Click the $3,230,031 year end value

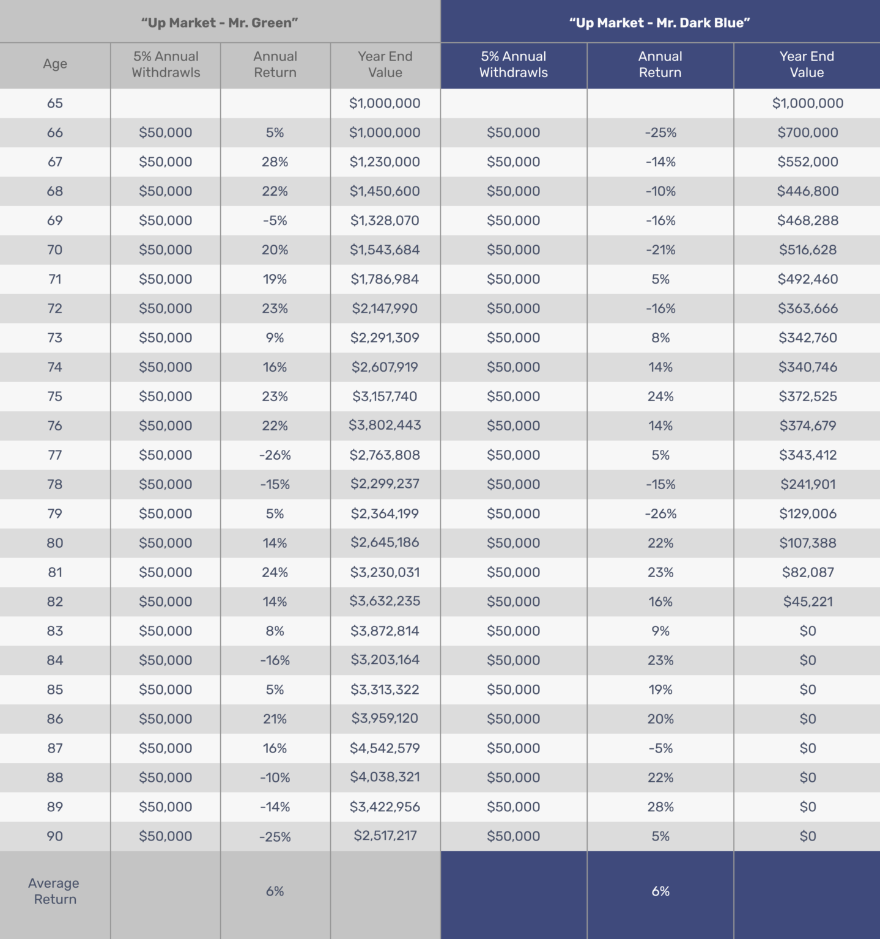tap(385, 573)
